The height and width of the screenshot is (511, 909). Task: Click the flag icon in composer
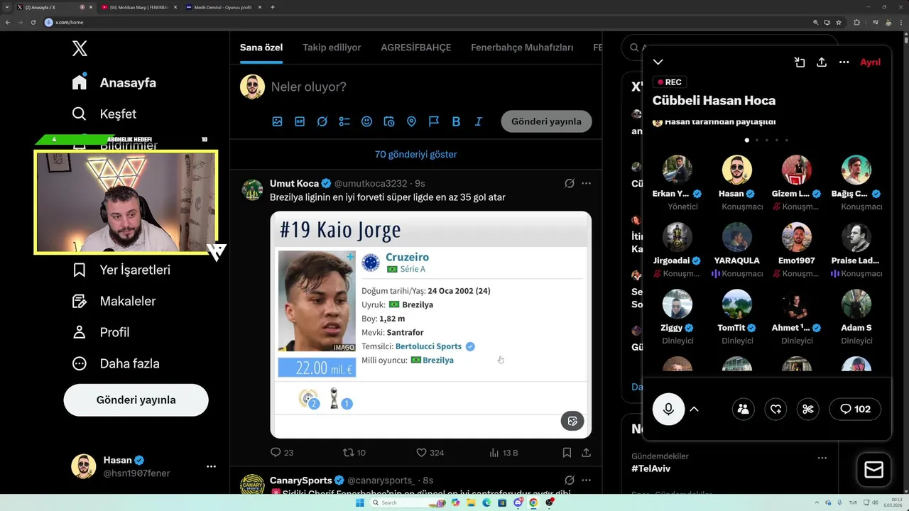pyautogui.click(x=434, y=121)
